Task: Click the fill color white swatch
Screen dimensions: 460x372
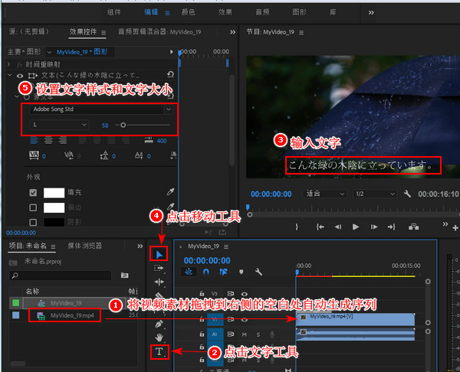Action: 54,193
